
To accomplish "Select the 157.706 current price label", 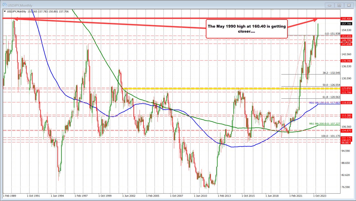I will pyautogui.click(x=347, y=24).
